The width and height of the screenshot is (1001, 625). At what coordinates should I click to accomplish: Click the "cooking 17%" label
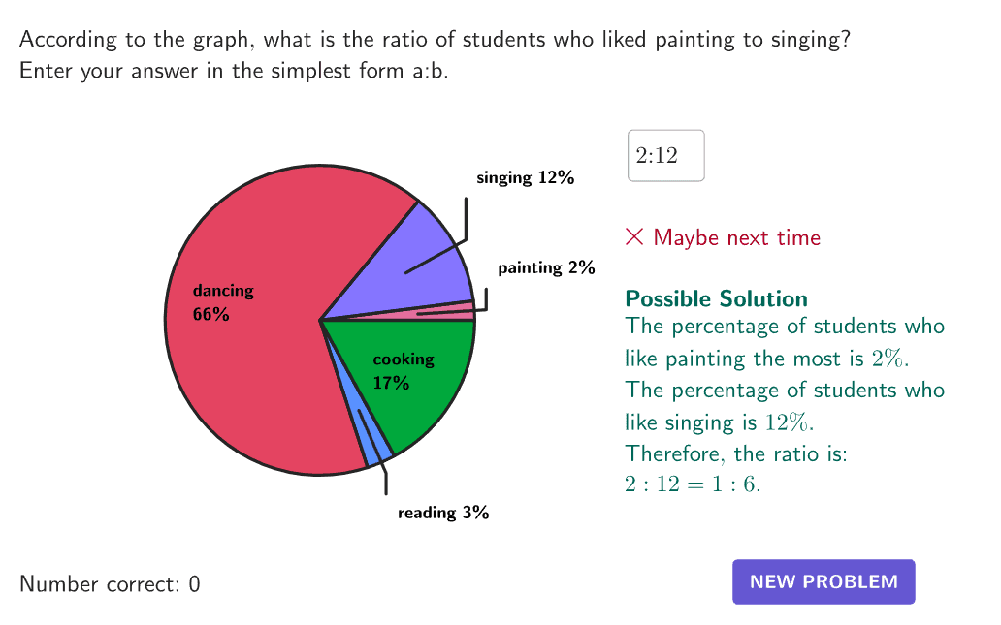click(403, 371)
